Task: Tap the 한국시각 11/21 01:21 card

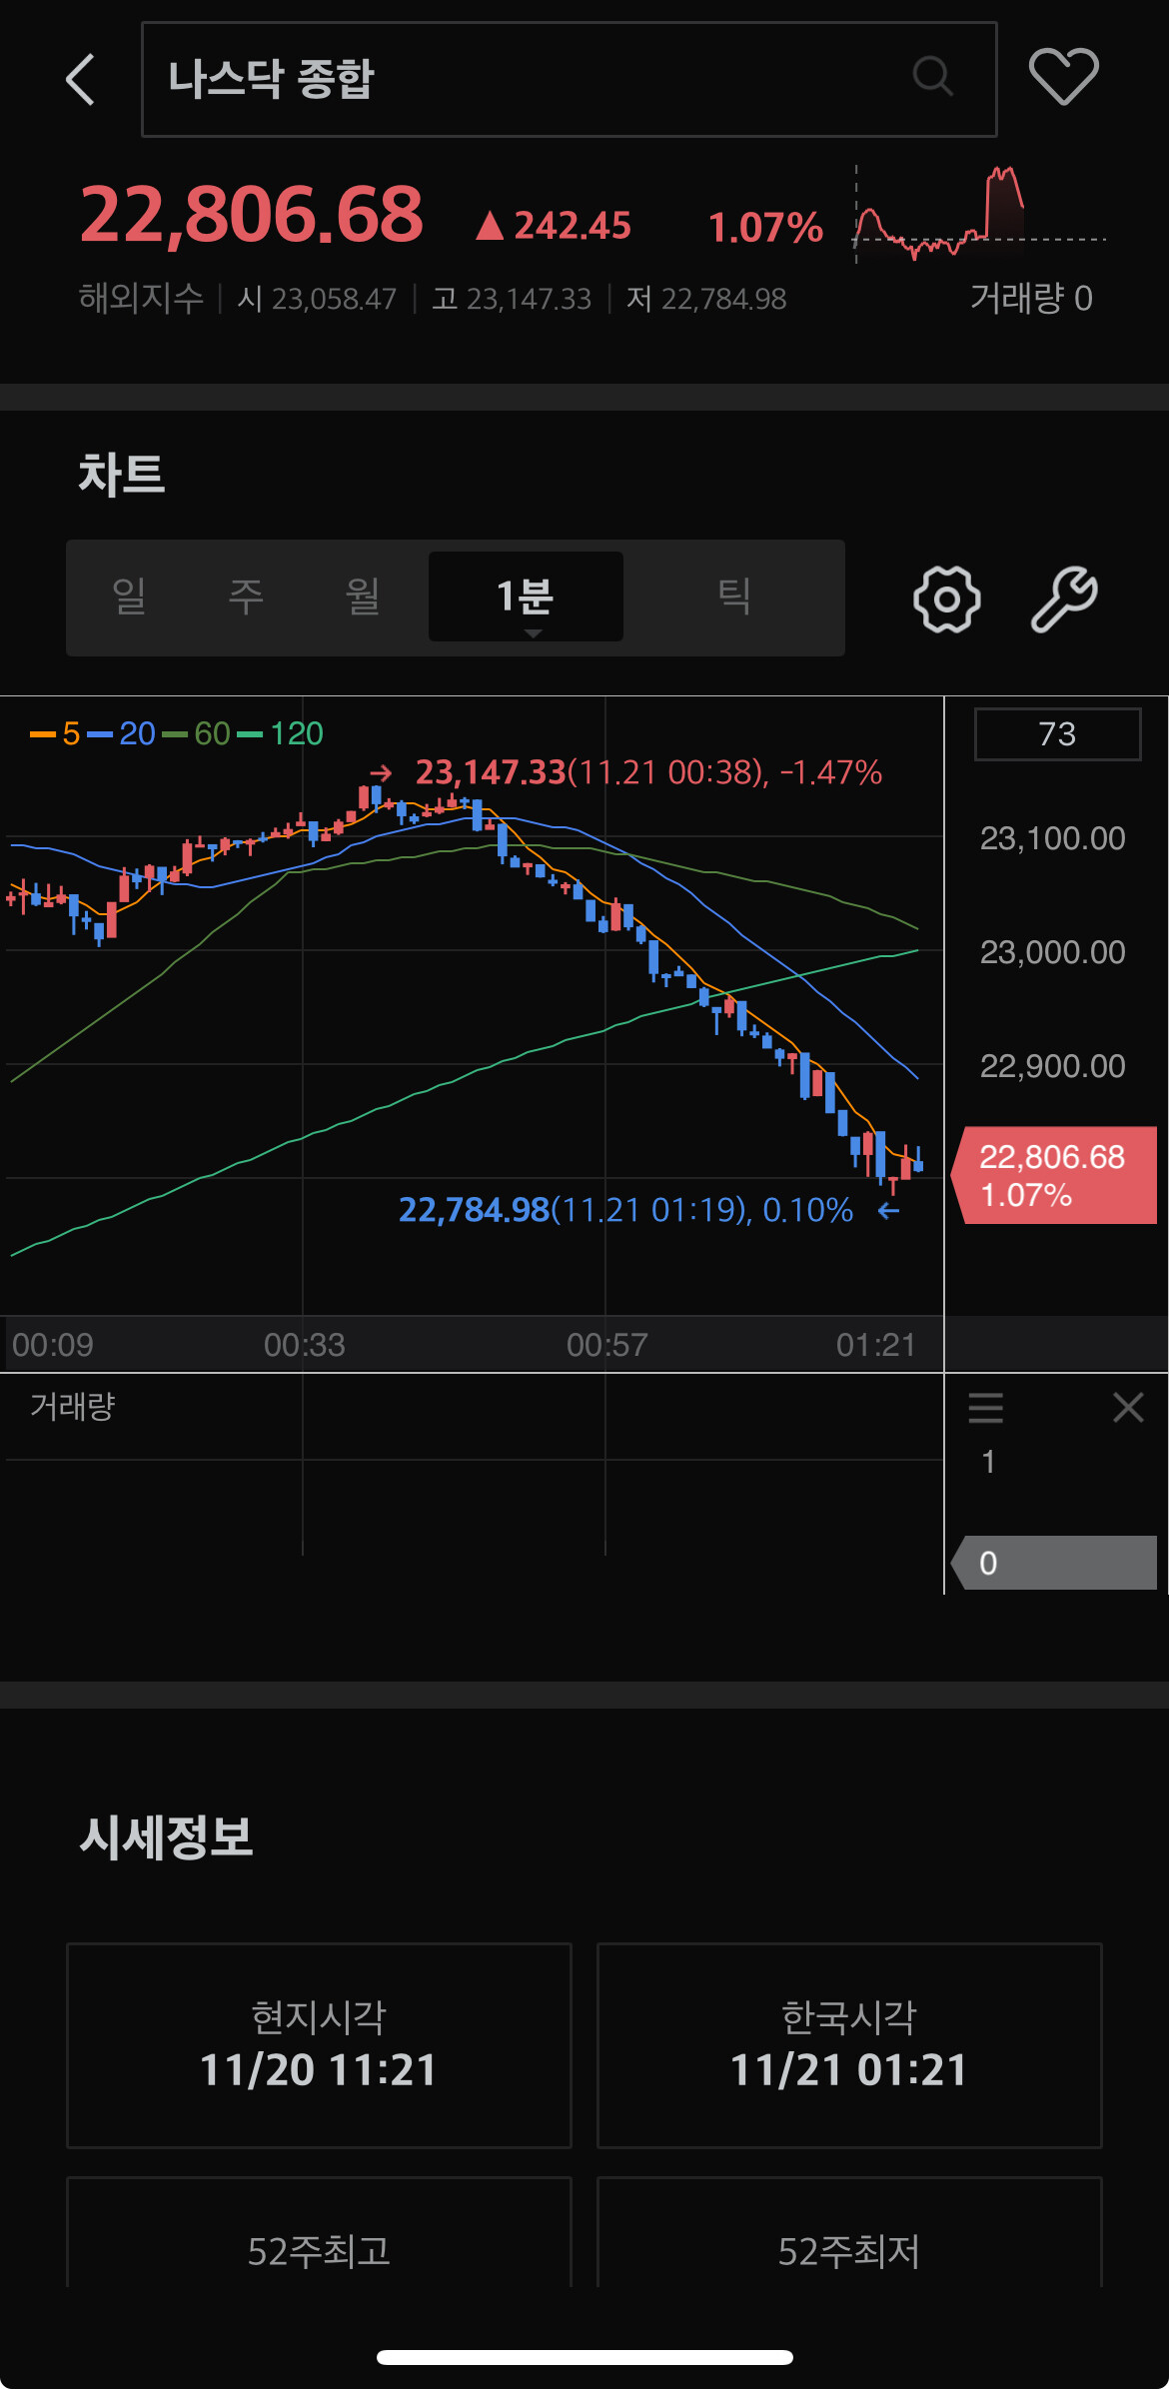Action: 849,2045
